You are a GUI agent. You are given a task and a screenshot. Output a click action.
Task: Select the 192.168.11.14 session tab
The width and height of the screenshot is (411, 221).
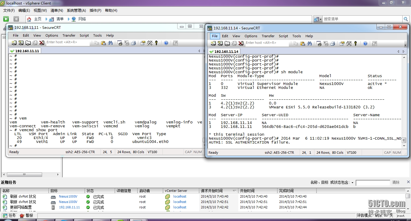point(224,52)
